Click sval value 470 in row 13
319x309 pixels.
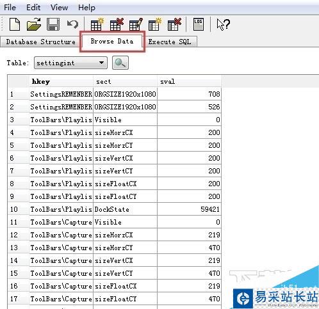tap(189, 248)
